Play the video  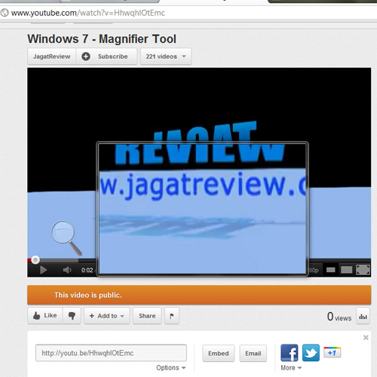[x=43, y=270]
